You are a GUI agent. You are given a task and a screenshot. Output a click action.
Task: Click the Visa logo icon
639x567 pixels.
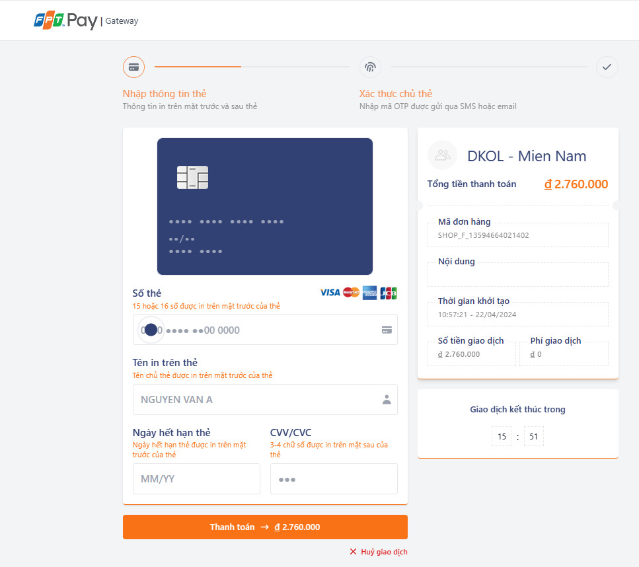(330, 293)
